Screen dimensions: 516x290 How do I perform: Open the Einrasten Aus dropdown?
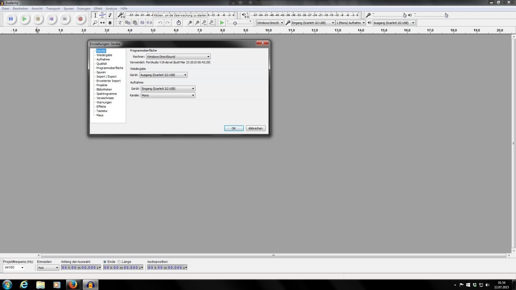48,267
